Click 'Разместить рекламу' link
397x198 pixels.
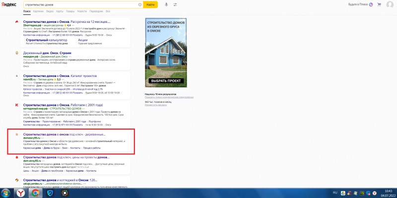(x=156, y=105)
